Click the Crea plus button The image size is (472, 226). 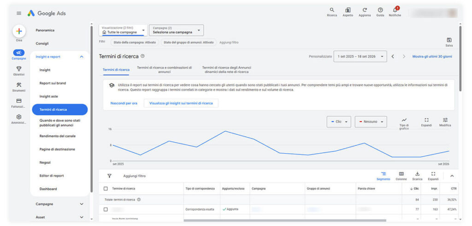[x=19, y=31]
